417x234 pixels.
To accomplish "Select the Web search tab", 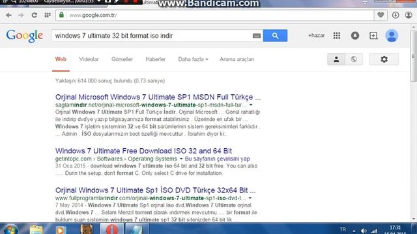I will pyautogui.click(x=61, y=59).
